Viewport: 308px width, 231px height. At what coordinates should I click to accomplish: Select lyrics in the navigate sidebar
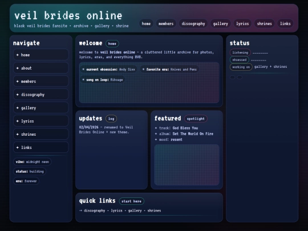point(41,121)
